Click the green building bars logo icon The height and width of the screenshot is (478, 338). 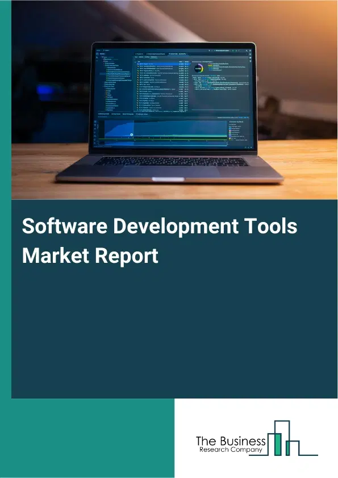[283, 438]
